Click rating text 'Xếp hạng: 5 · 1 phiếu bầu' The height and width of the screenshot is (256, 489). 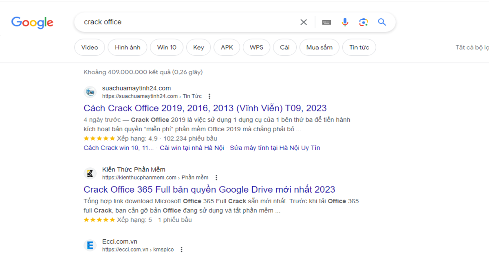154,220
